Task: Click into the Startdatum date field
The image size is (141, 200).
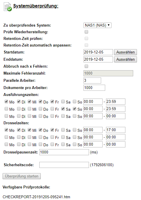Action: 98,52
